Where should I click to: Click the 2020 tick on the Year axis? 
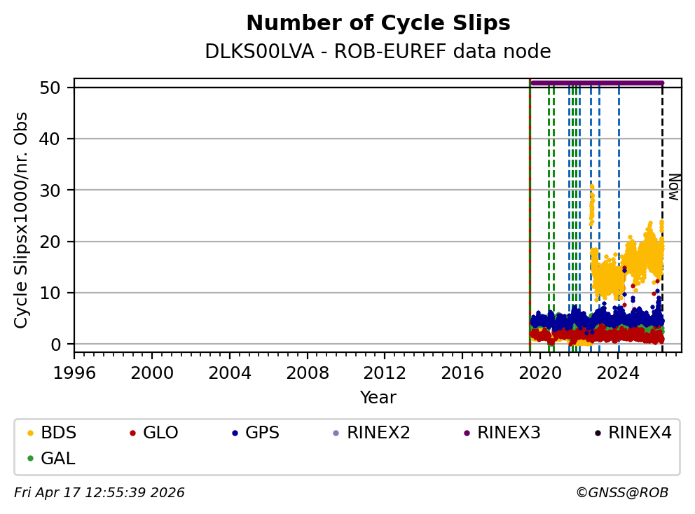point(540,372)
